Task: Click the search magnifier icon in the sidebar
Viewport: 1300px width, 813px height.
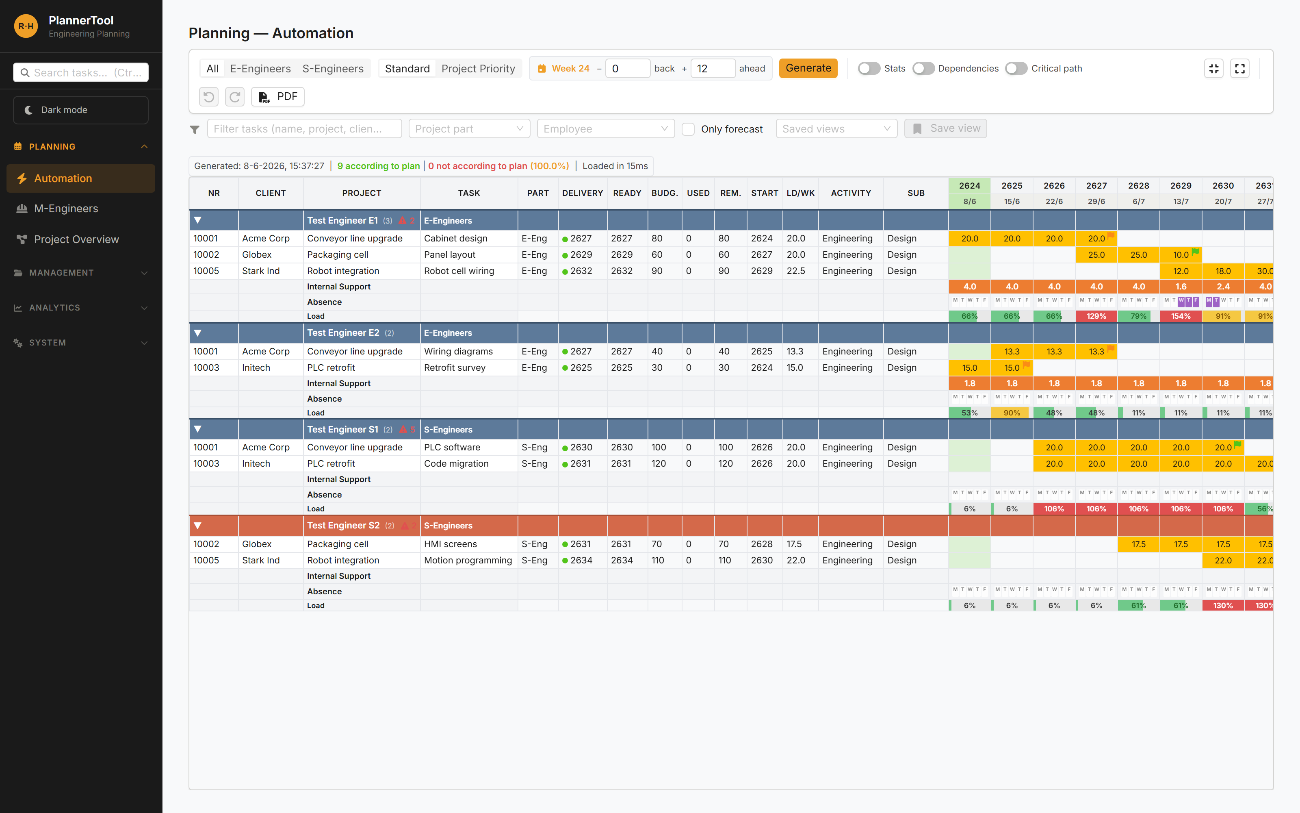Action: pyautogui.click(x=25, y=73)
